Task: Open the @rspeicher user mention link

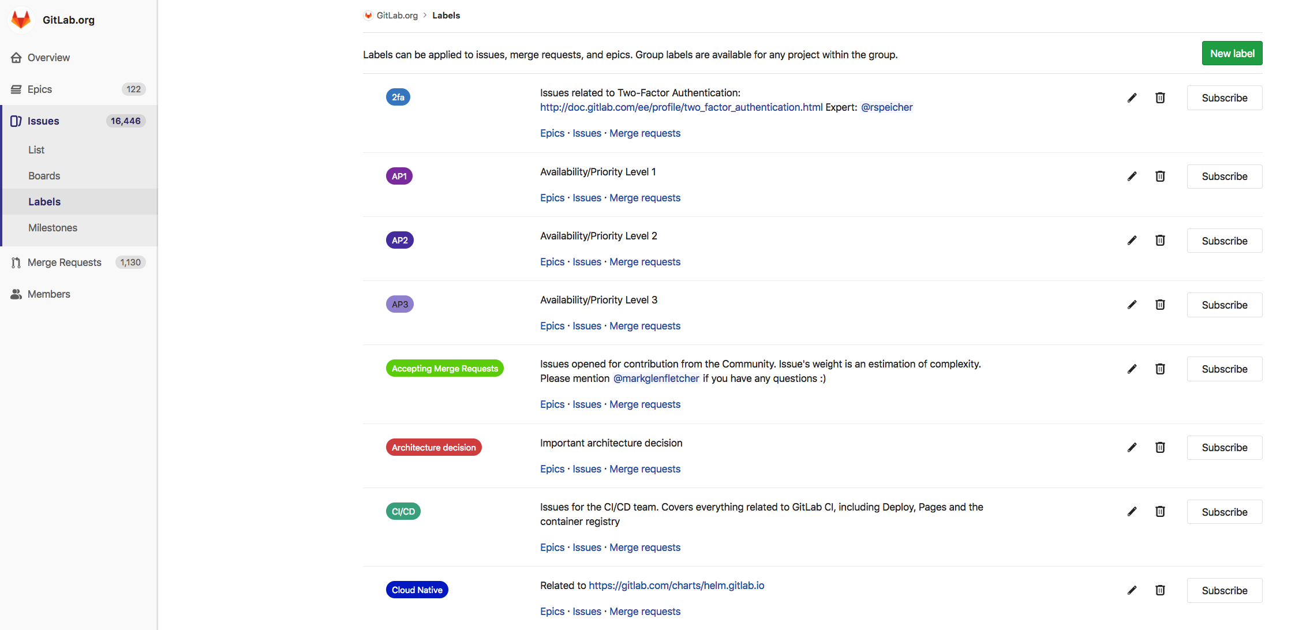Action: [x=886, y=107]
